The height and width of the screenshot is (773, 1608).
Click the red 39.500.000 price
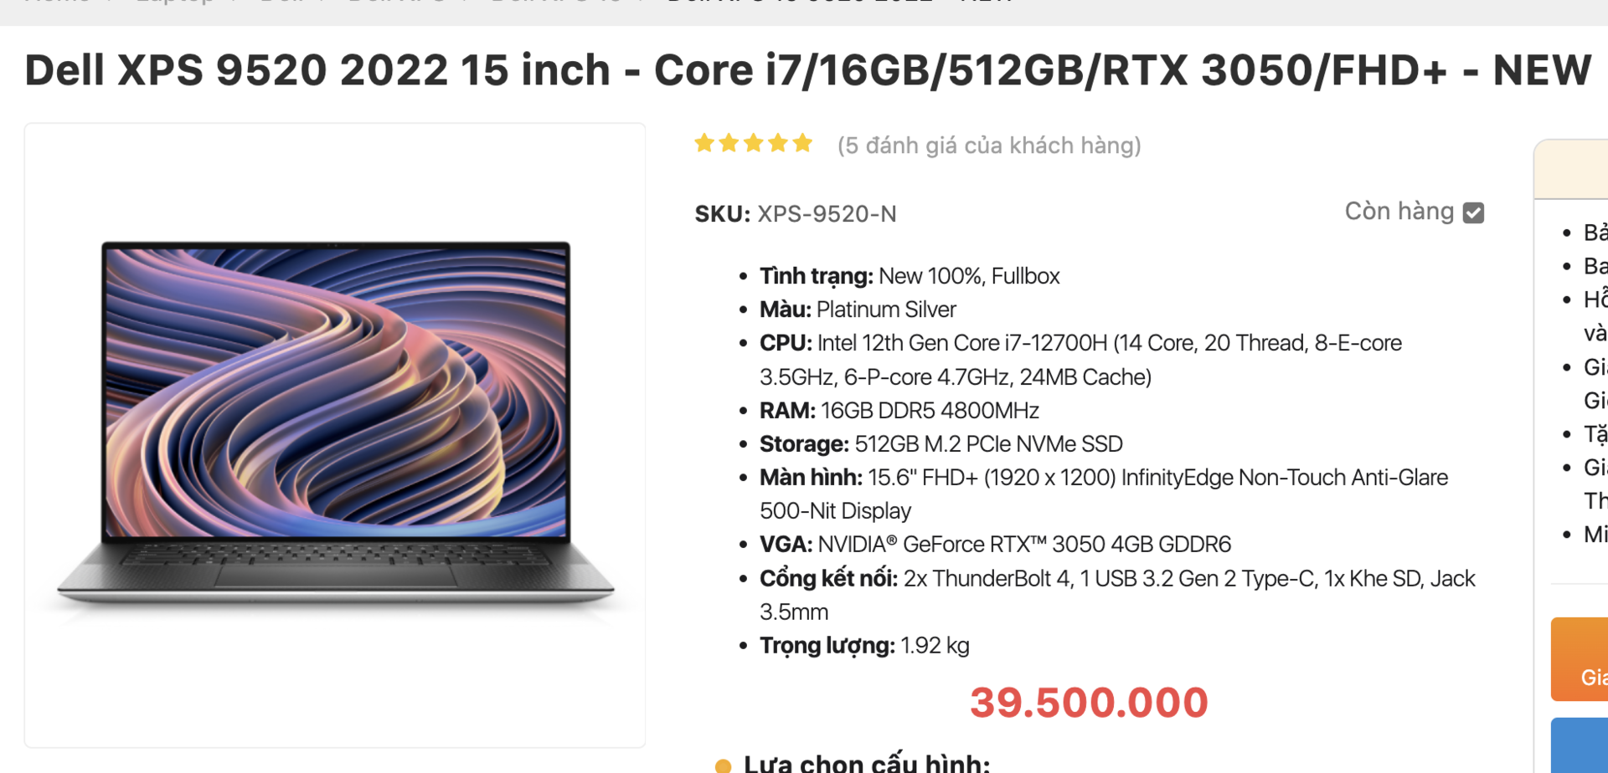pos(1089,703)
